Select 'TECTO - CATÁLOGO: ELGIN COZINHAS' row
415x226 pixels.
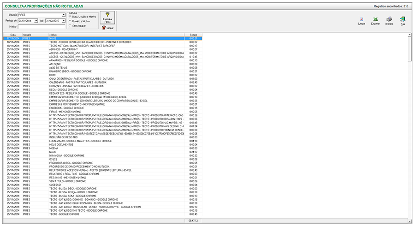tap(103, 203)
